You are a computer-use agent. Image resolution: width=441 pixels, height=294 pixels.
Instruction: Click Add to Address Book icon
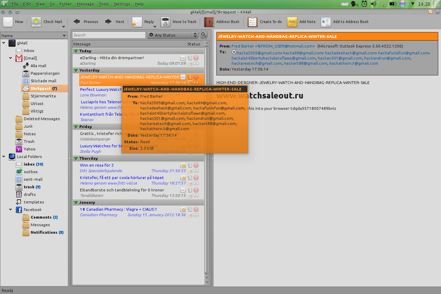coord(326,22)
